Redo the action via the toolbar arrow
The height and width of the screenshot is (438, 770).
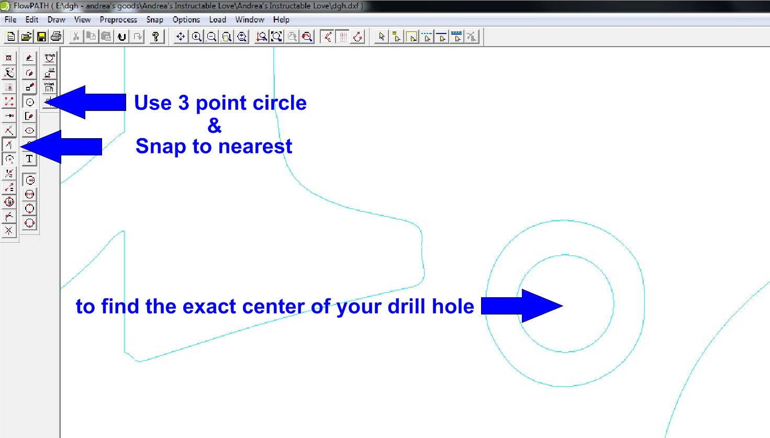click(x=137, y=37)
